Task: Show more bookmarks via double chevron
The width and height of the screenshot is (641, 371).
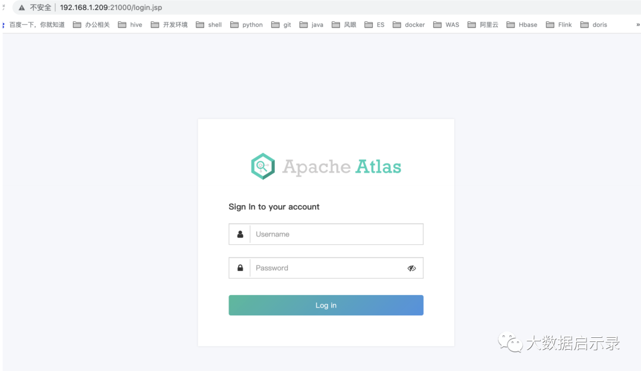Action: (637, 25)
